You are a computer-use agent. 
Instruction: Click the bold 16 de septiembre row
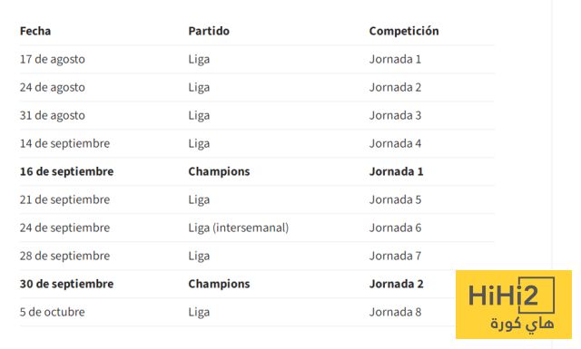tap(257, 171)
